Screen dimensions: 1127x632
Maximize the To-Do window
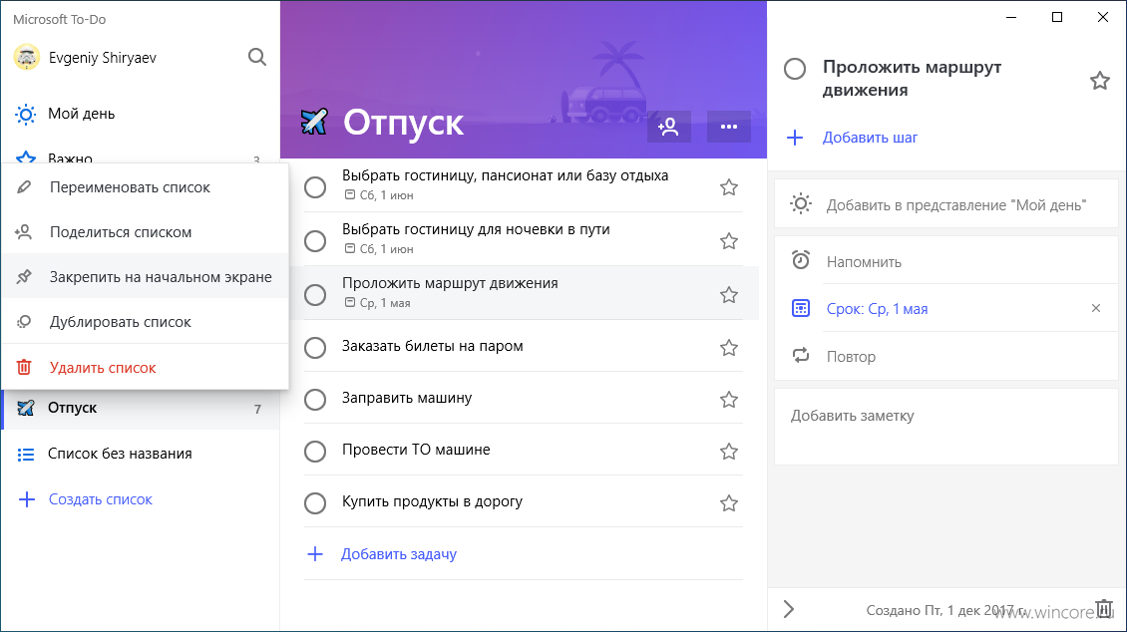pyautogui.click(x=1056, y=17)
